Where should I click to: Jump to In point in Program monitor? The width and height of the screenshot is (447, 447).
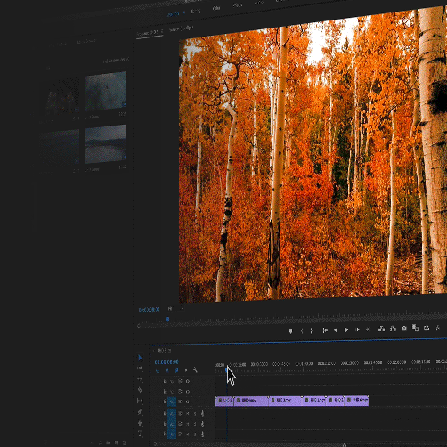[x=325, y=330]
